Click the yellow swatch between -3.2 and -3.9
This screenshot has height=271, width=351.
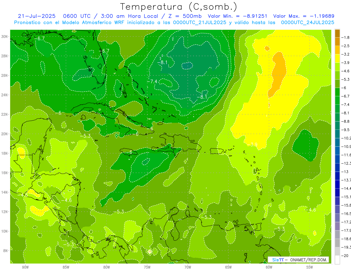337,58
